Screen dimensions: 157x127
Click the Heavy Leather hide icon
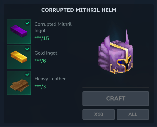click(x=19, y=85)
